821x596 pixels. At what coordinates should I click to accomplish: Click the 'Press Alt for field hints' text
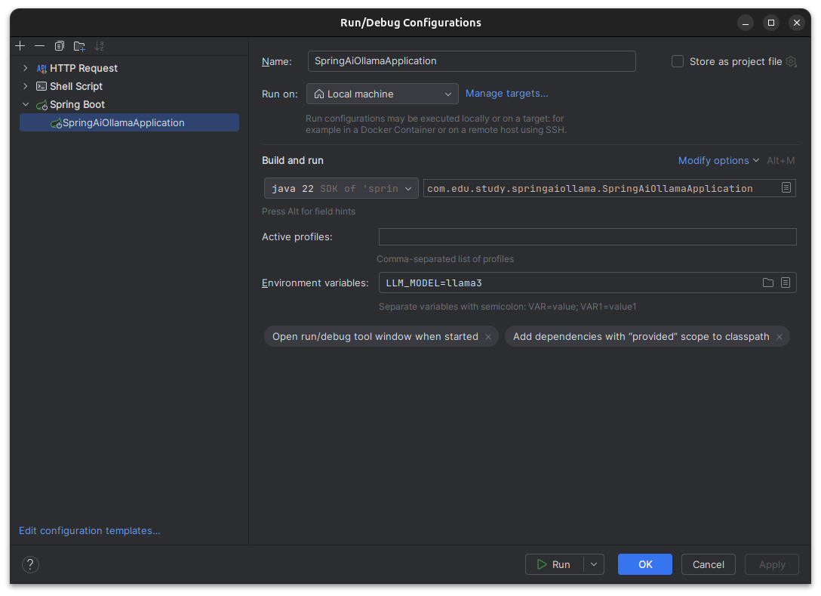[309, 212]
